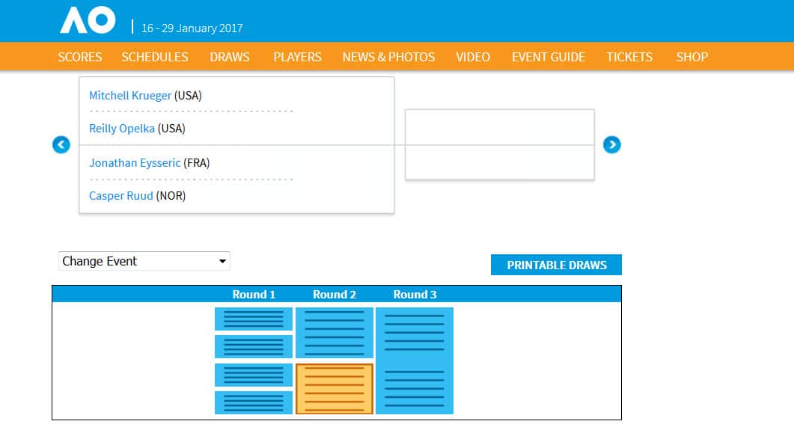This screenshot has height=436, width=794.
Task: Open Reilly Opelka's player profile
Action: coord(121,129)
